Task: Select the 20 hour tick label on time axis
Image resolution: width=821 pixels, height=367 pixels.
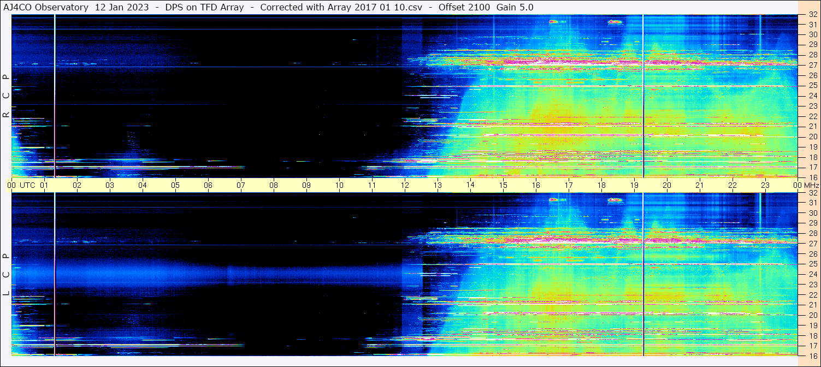Action: (x=667, y=185)
